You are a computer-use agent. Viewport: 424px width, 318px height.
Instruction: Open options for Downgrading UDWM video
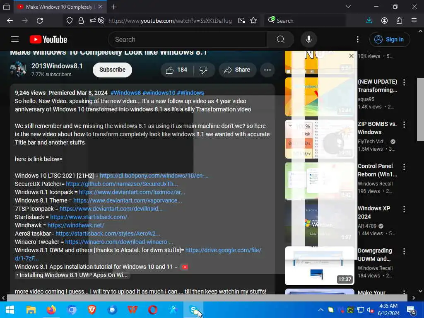pos(404,251)
